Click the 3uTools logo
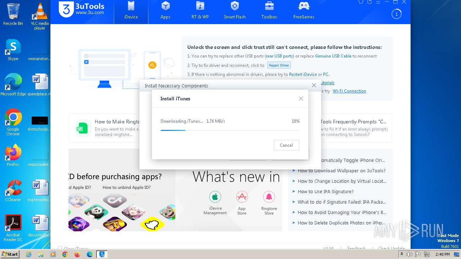Screen dimensions: 461x259 (82, 9)
